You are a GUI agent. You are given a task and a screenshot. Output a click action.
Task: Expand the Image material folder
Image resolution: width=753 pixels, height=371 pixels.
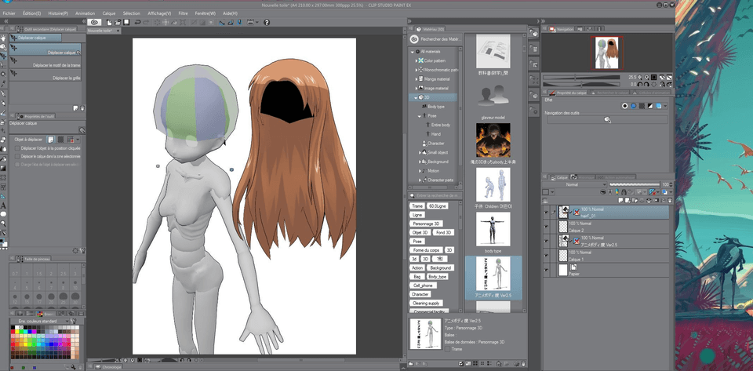click(x=416, y=89)
